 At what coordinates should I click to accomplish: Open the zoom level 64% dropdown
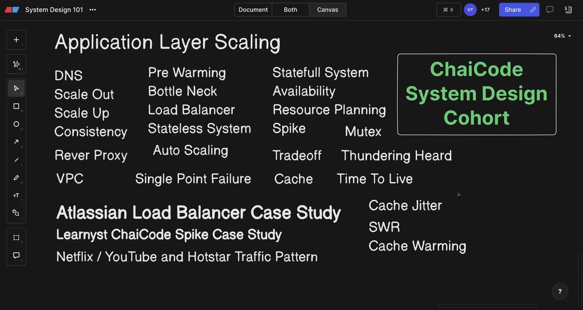(563, 36)
